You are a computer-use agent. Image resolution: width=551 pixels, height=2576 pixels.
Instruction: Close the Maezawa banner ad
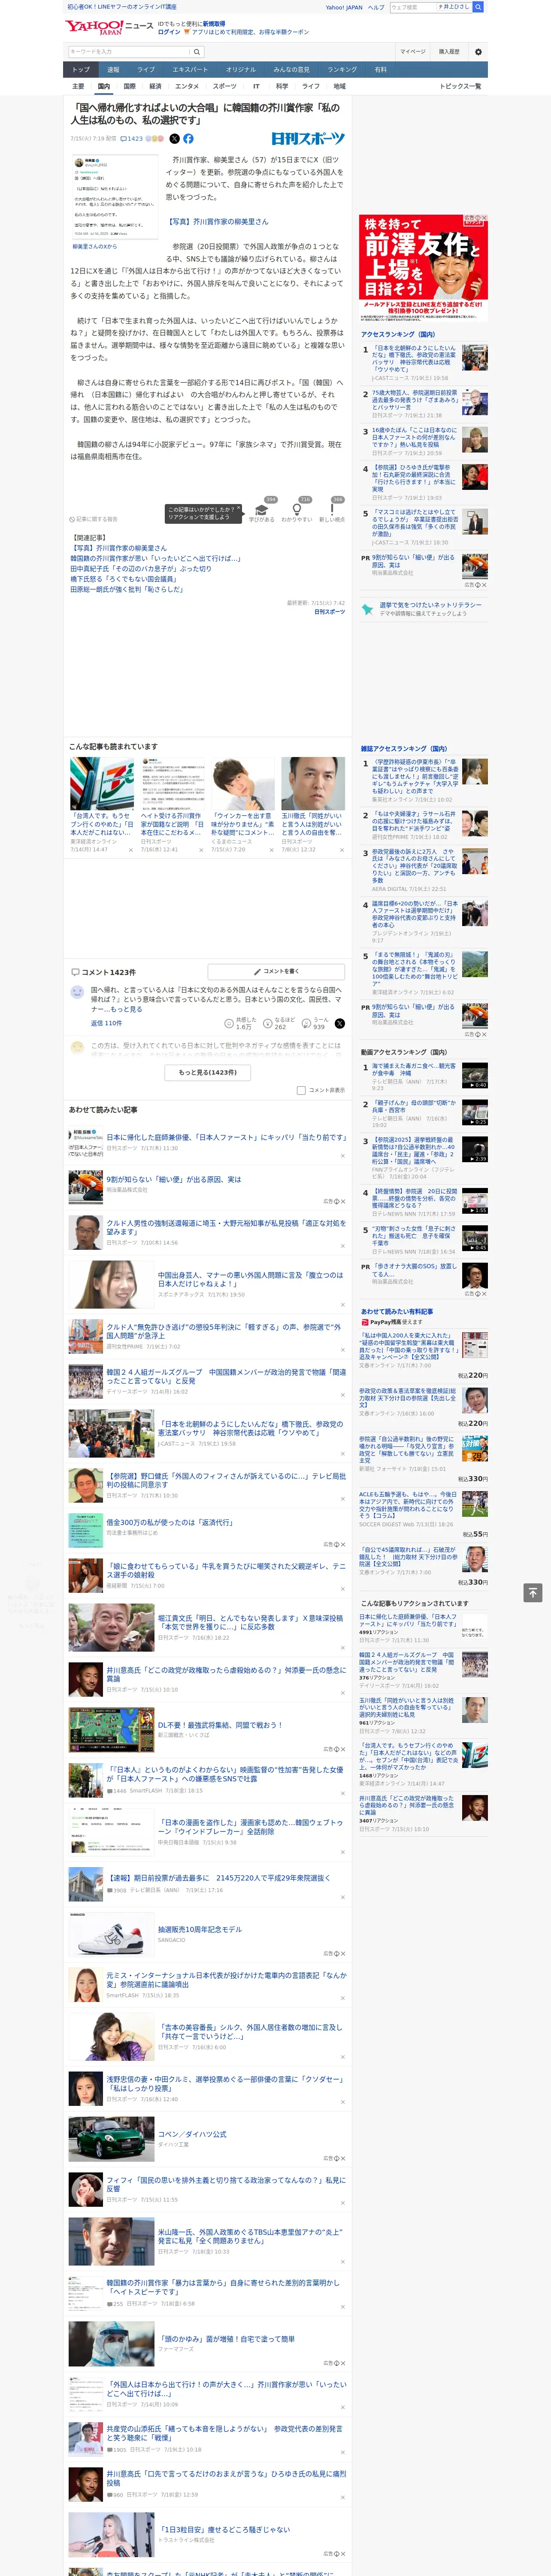pos(484,218)
